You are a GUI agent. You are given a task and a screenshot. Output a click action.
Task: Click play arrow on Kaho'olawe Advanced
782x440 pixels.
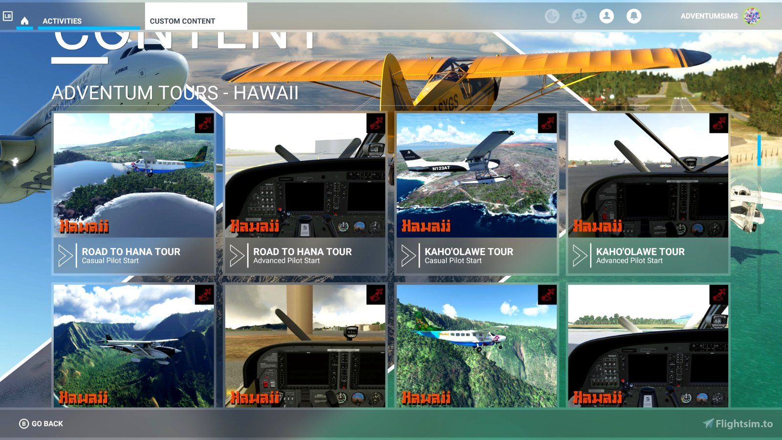[580, 255]
